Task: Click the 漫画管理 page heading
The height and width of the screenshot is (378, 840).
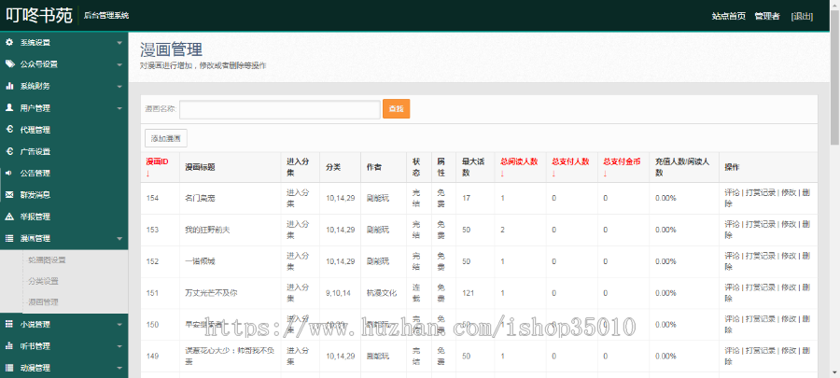Action: pos(172,49)
